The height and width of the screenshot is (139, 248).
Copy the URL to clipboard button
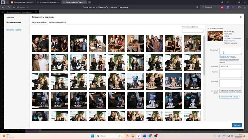pos(229,97)
